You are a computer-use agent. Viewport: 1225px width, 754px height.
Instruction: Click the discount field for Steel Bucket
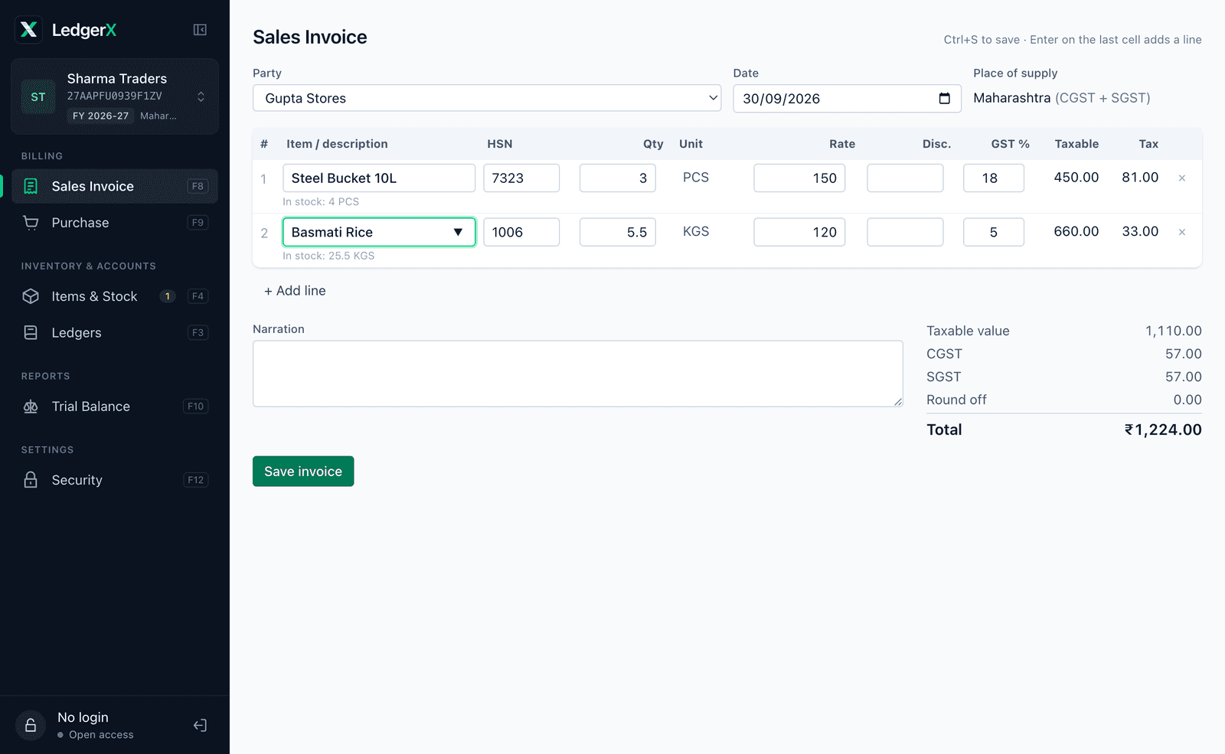905,178
